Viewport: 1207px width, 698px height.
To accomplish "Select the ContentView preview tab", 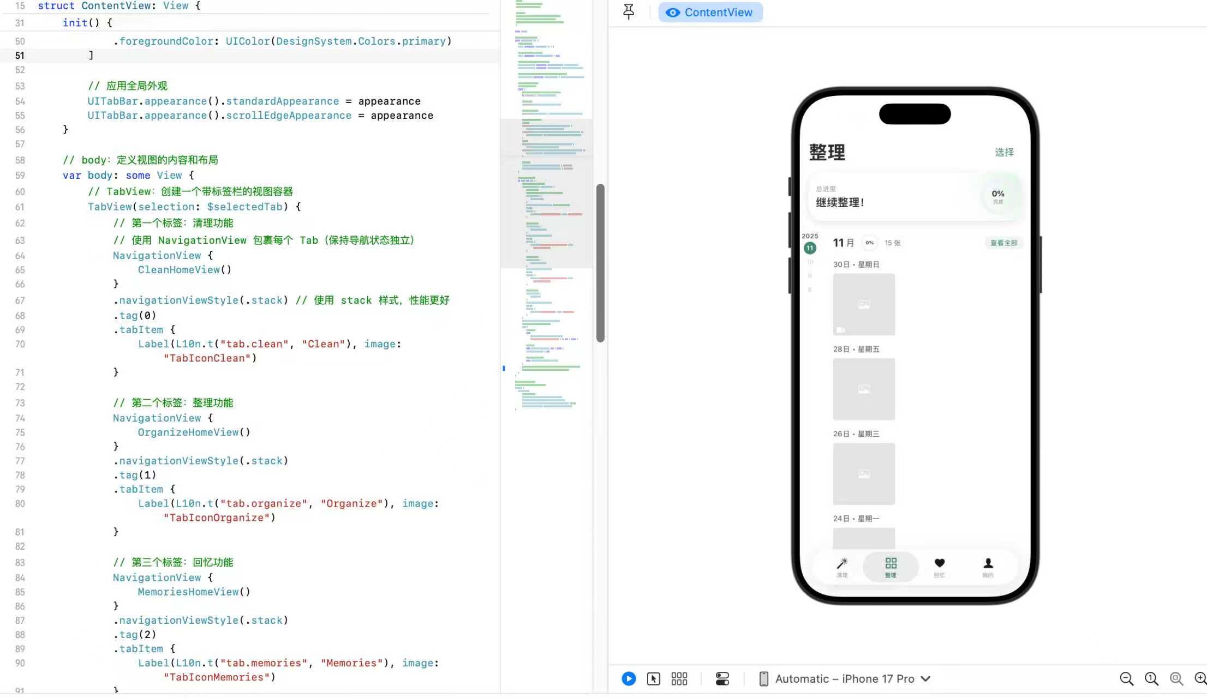I will pos(710,12).
